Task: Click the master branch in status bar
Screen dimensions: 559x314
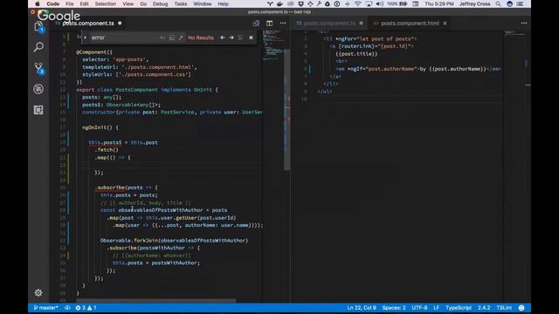Action: click(x=45, y=308)
